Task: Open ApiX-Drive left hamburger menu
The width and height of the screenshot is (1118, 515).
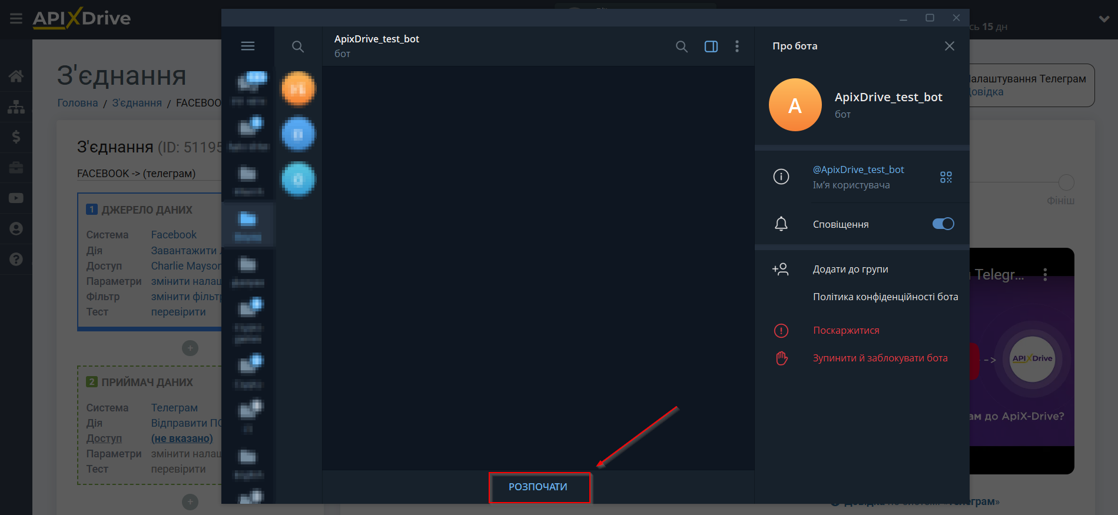Action: coord(16,19)
